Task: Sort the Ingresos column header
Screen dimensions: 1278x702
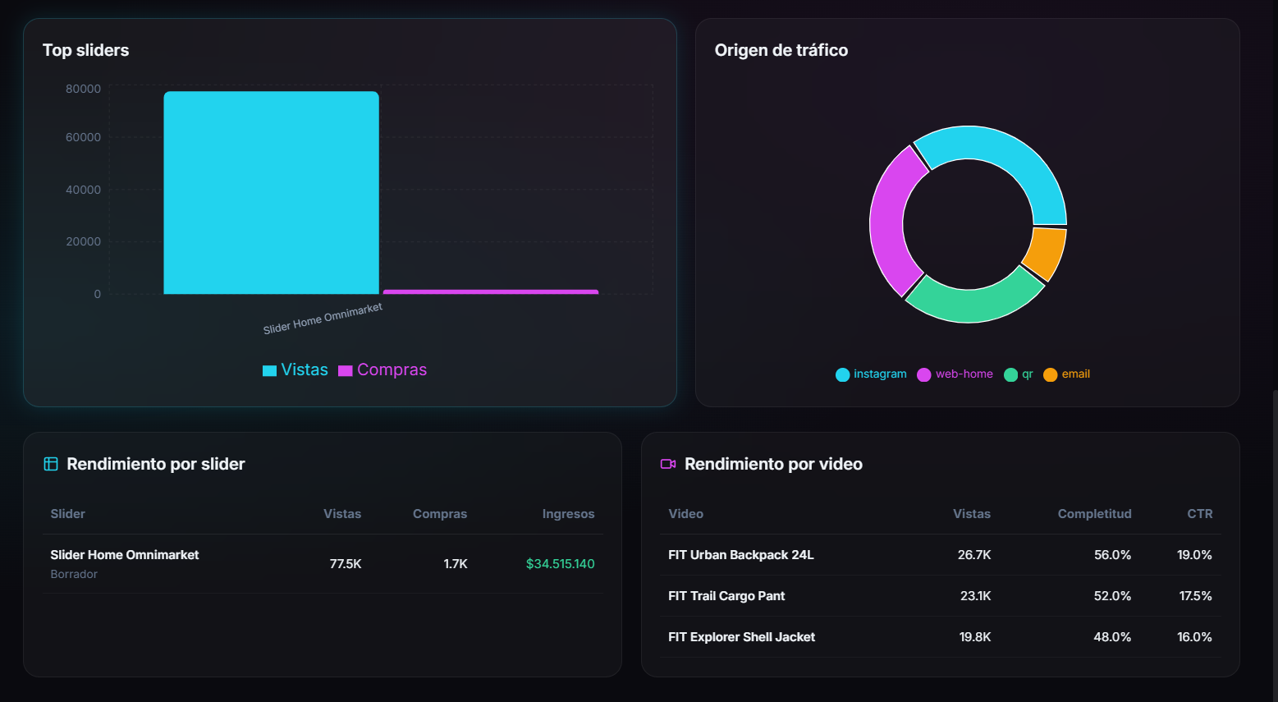Action: (568, 513)
